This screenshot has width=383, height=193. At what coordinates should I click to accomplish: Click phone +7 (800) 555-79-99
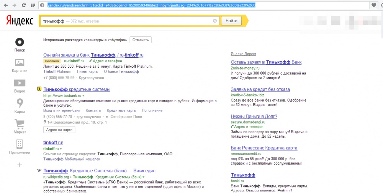59,78
